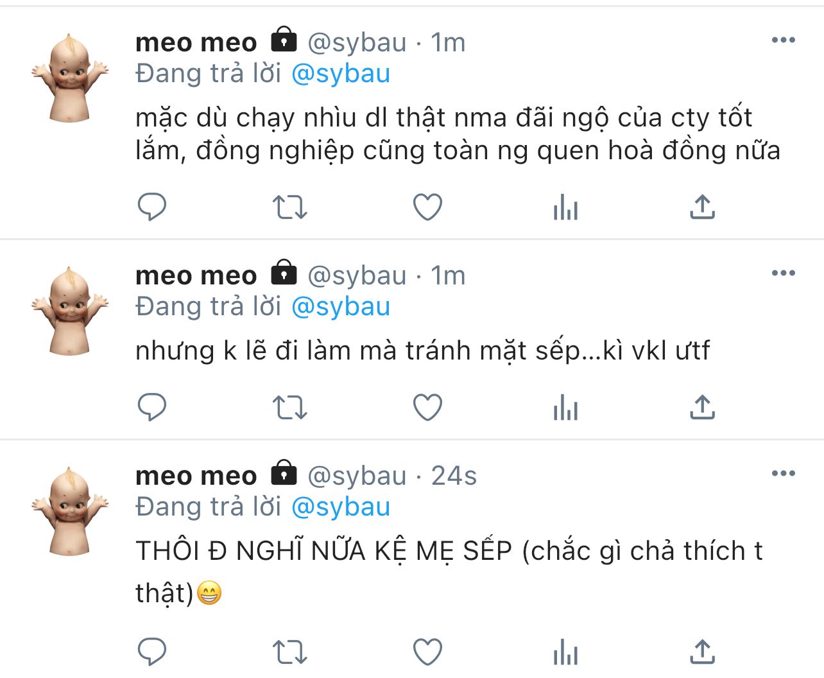This screenshot has height=678, width=824.
Task: Like the 'THÔI Đ NGHĨ NỮA' tweet
Action: (427, 652)
